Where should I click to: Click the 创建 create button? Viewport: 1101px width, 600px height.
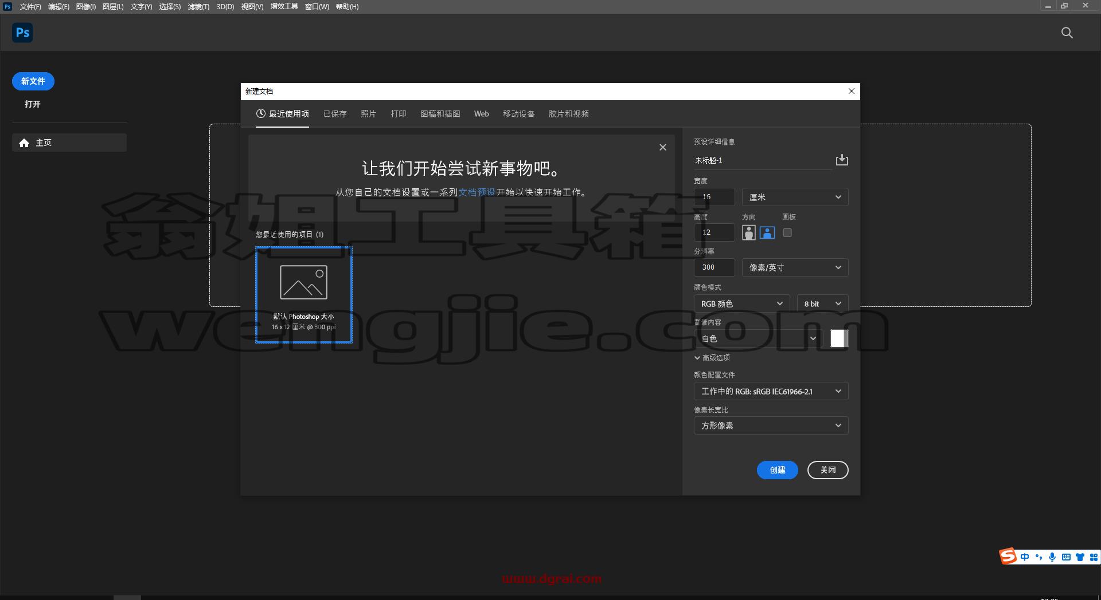pos(778,470)
